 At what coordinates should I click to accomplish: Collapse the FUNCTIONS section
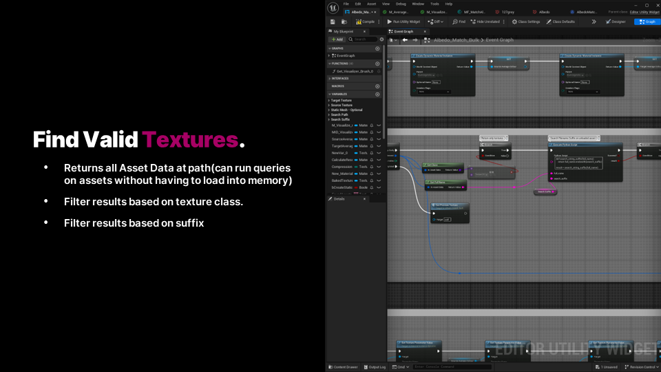[x=330, y=63]
